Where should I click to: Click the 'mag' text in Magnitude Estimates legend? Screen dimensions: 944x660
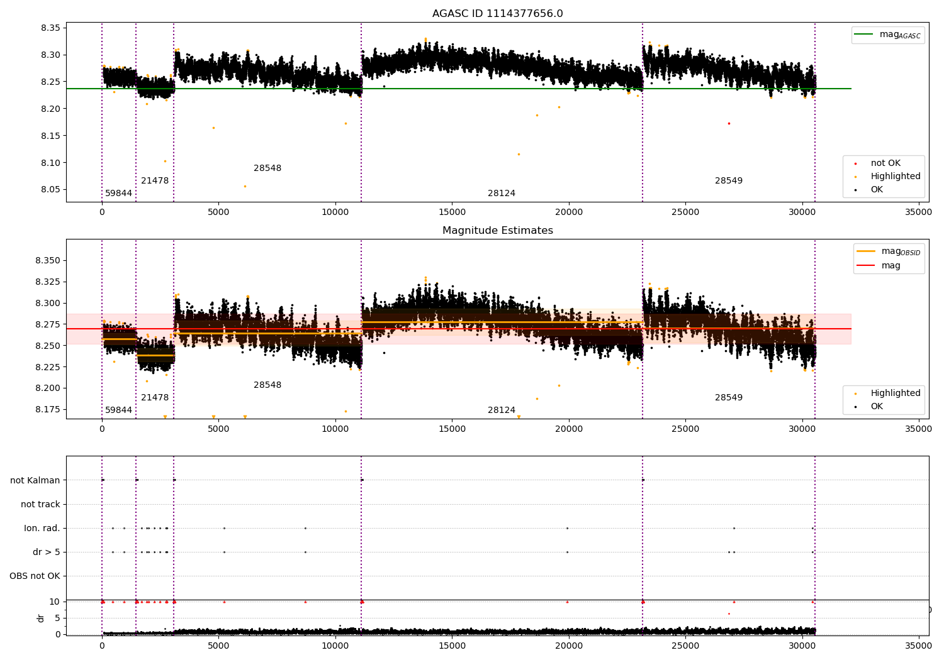[x=891, y=266]
